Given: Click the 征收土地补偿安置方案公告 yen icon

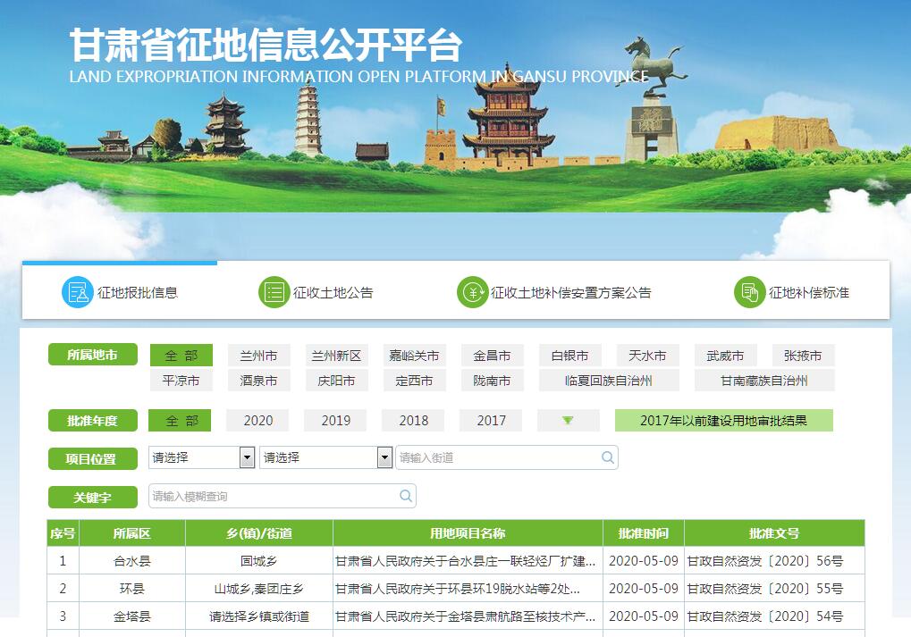Looking at the screenshot, I should 471,292.
